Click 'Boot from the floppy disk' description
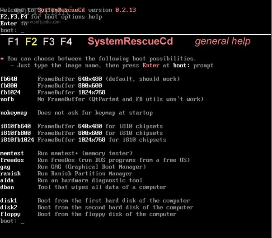The width and height of the screenshot is (272, 238). tap(107, 214)
